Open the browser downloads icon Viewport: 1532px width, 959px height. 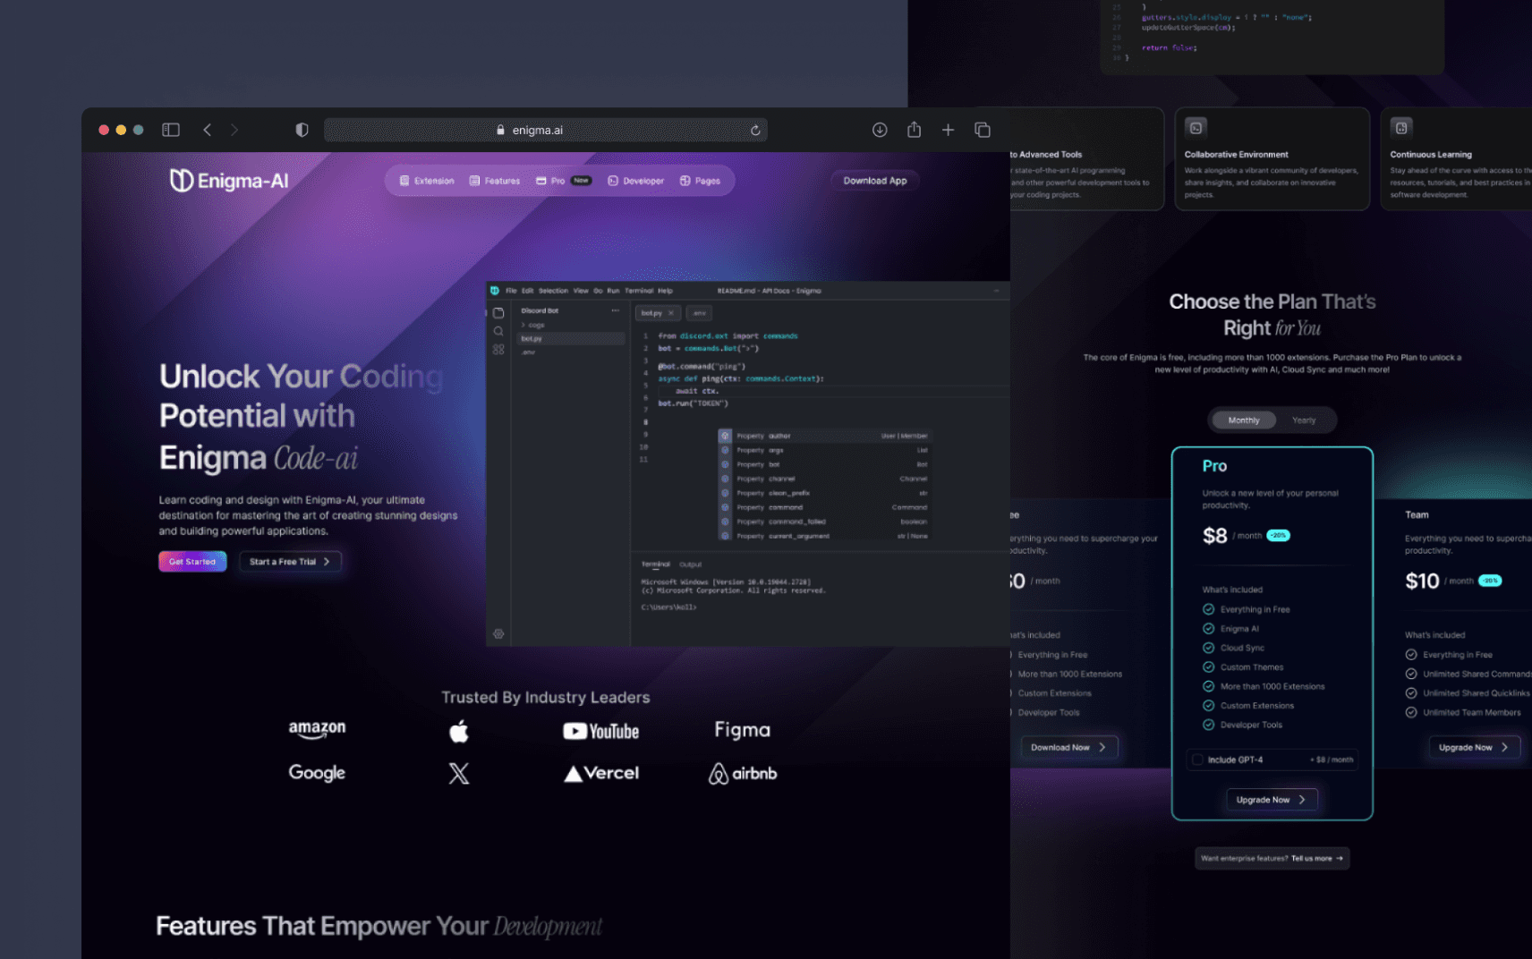[x=880, y=130]
